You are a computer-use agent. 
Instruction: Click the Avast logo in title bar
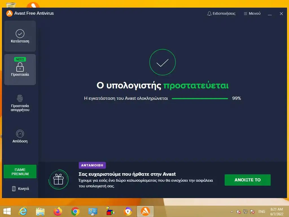(x=9, y=13)
